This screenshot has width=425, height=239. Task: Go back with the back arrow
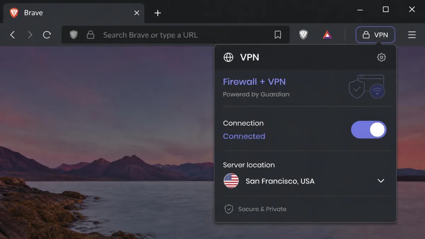coord(12,35)
